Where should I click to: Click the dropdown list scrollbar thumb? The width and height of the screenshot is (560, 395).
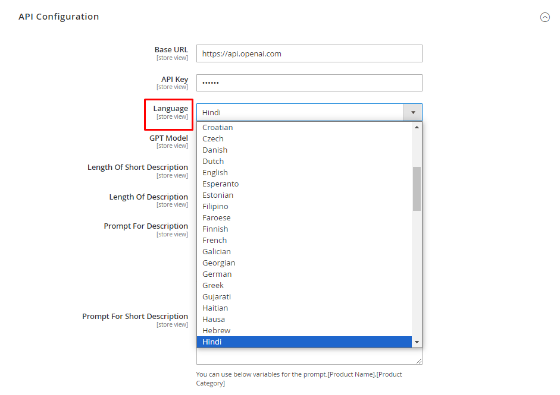417,188
